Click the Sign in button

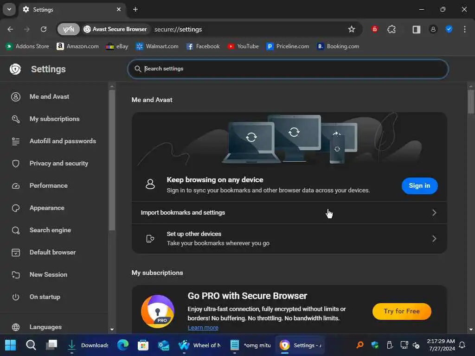(419, 185)
